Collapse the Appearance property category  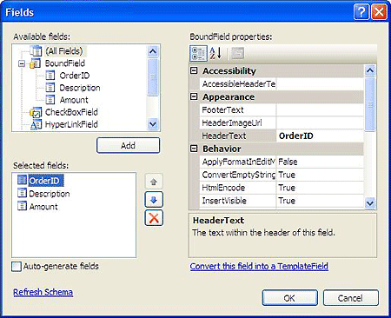[194, 96]
